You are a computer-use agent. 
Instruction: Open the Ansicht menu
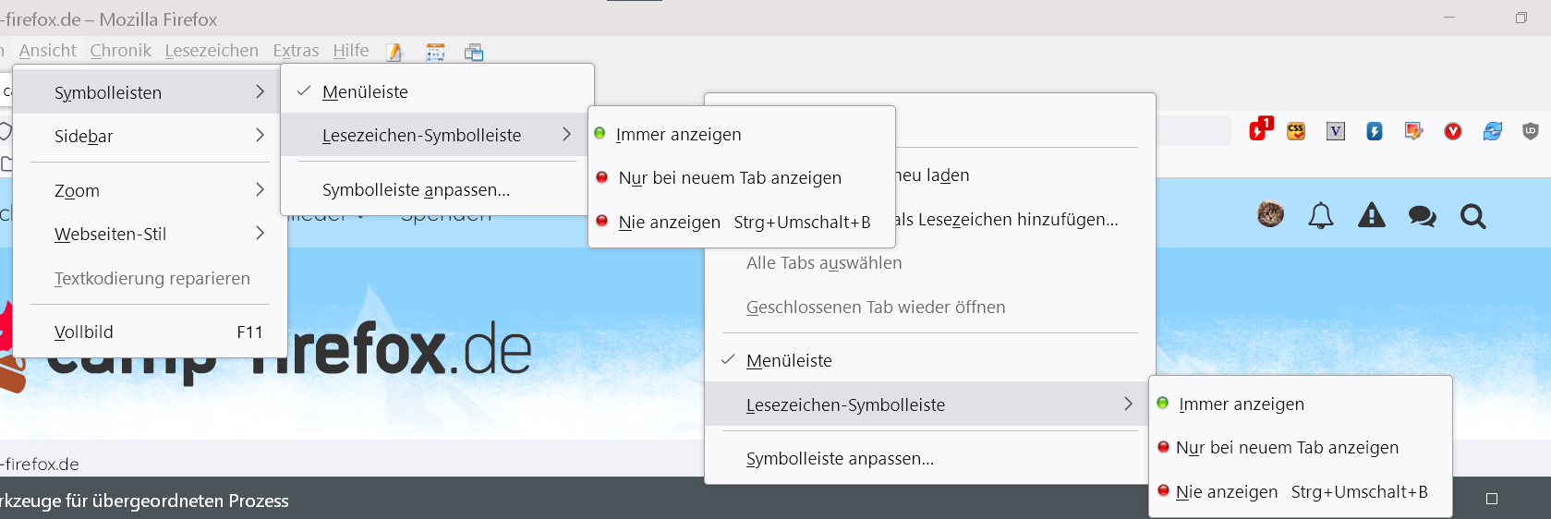pyautogui.click(x=48, y=51)
